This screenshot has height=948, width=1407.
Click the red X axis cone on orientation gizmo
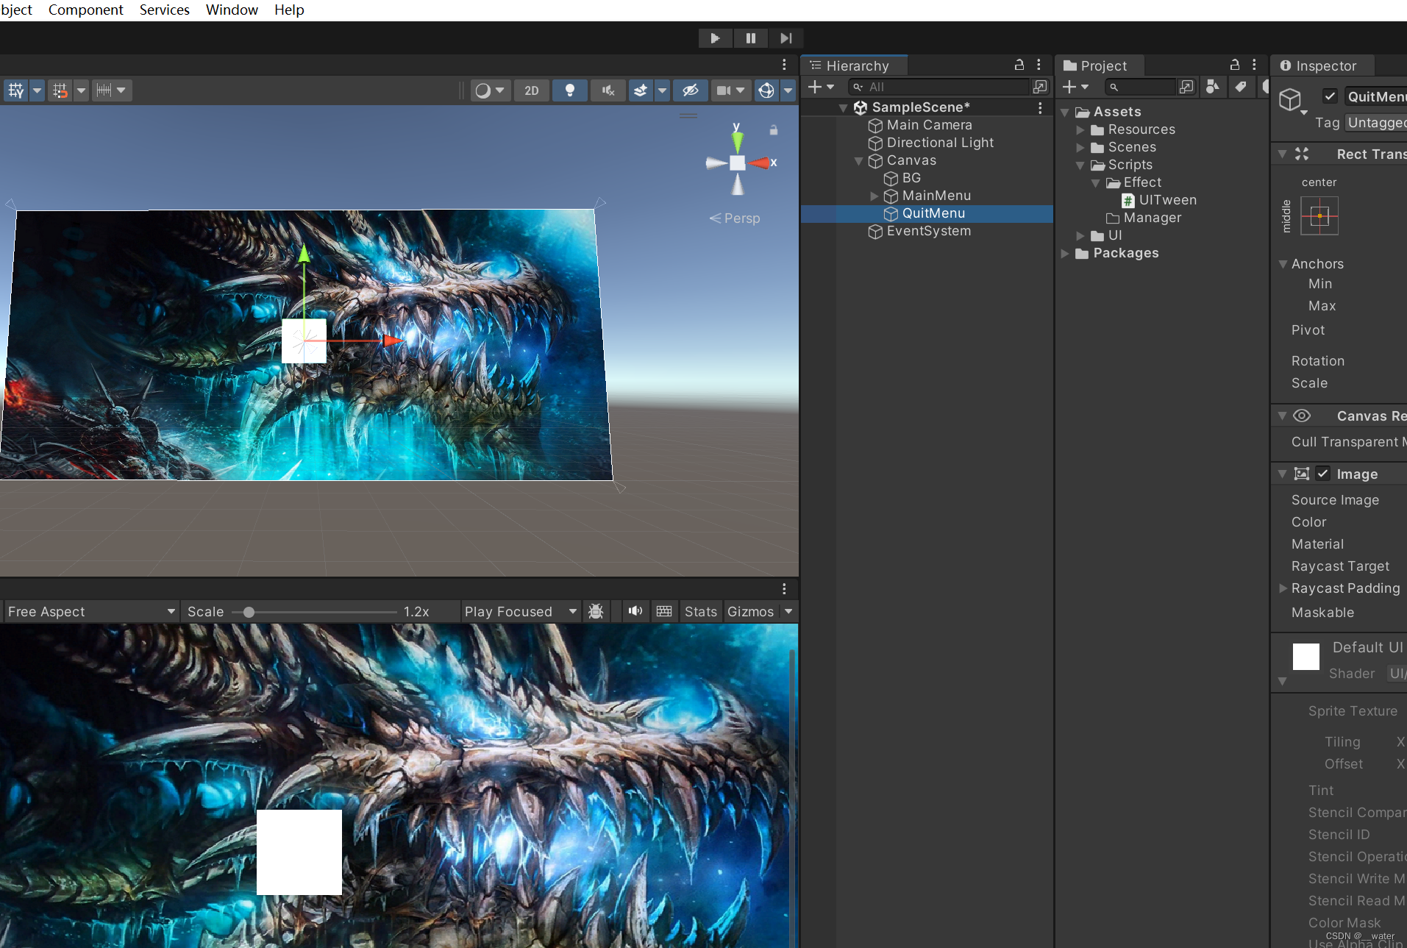click(x=761, y=163)
